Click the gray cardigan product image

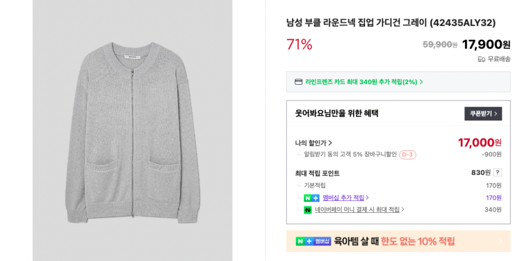click(133, 130)
